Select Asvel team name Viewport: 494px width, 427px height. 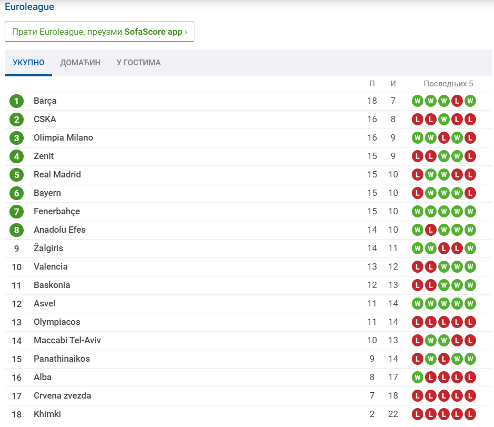(44, 304)
